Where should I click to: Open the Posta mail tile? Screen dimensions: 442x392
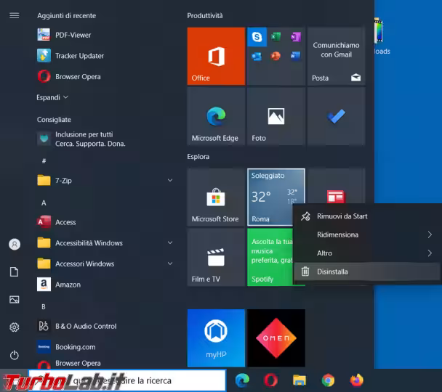[337, 56]
